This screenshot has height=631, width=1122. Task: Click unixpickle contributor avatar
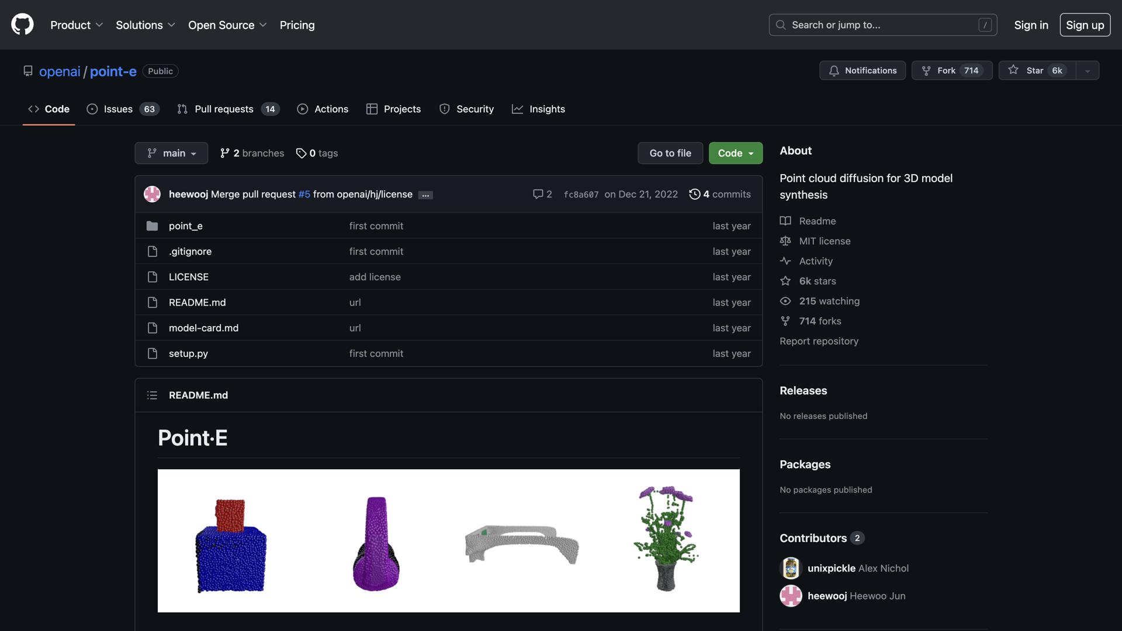pos(791,568)
